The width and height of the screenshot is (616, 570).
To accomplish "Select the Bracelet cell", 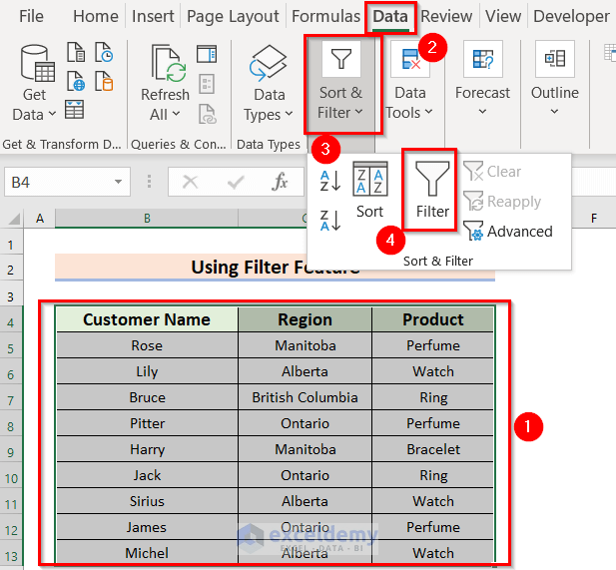I will (433, 449).
